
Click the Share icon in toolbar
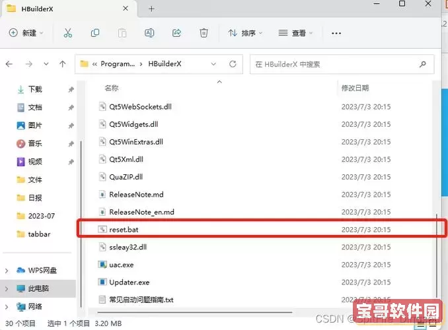click(x=176, y=33)
